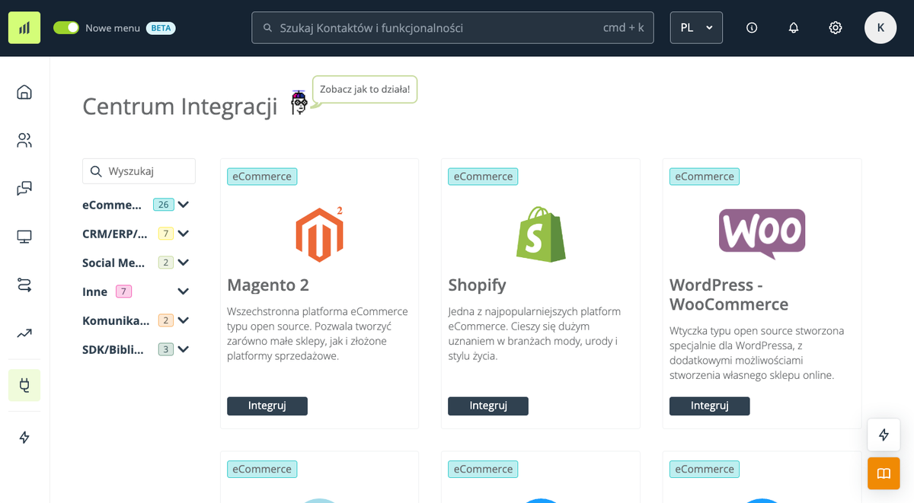
Task: Expand the SDK/Biblioteki category chevron
Action: [x=183, y=349]
